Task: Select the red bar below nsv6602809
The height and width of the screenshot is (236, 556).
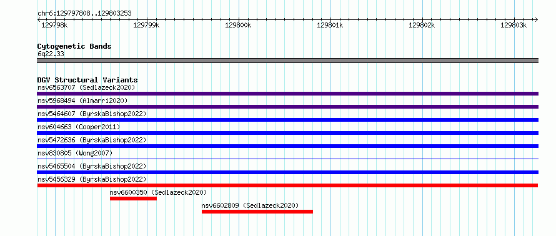Action: 257,212
